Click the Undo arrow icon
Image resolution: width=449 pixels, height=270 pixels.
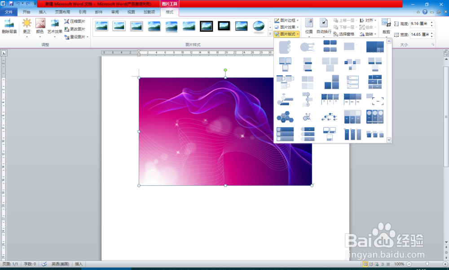pyautogui.click(x=18, y=4)
